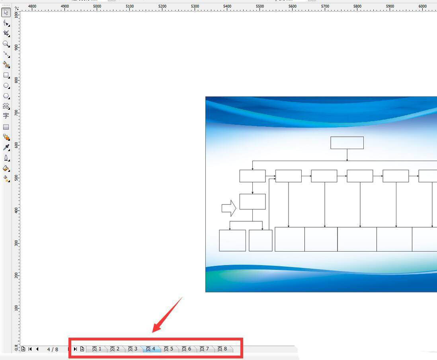Jump to the first page
The image size is (437, 360).
pyautogui.click(x=30, y=349)
